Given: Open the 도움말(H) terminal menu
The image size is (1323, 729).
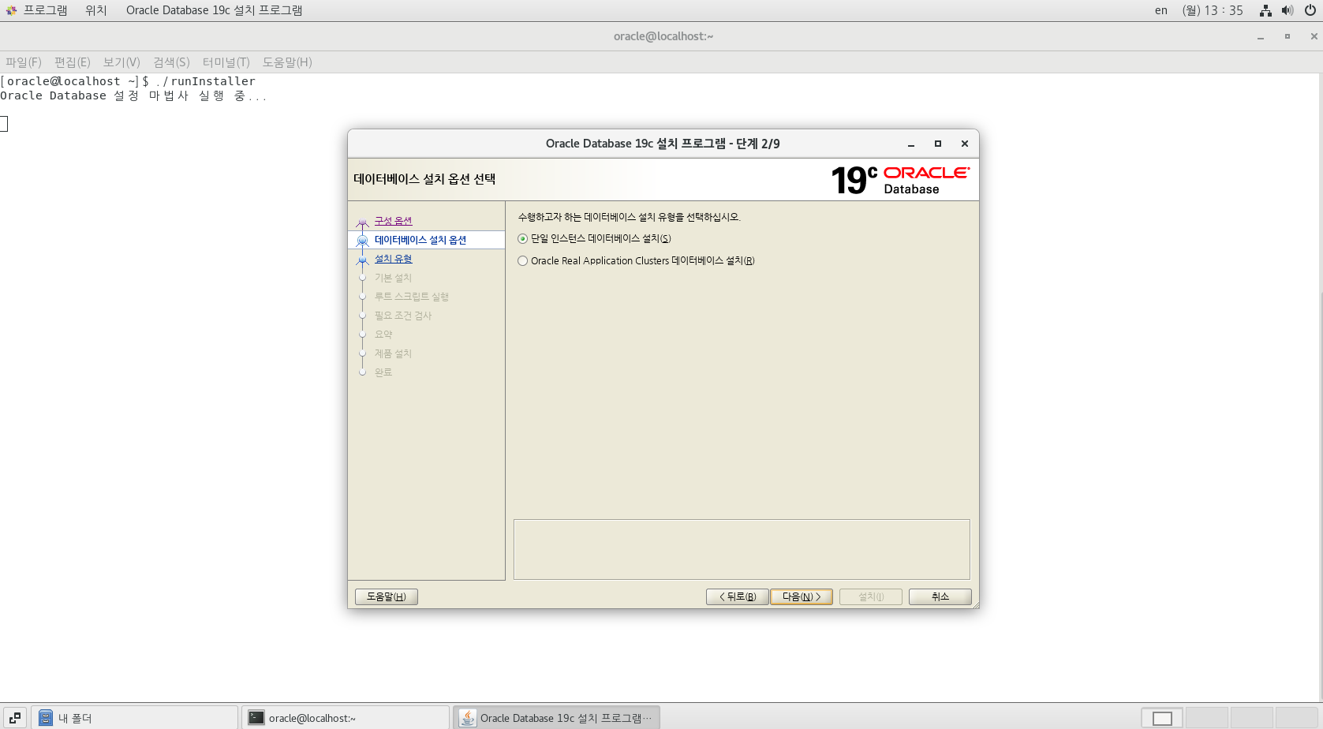Looking at the screenshot, I should 287,62.
